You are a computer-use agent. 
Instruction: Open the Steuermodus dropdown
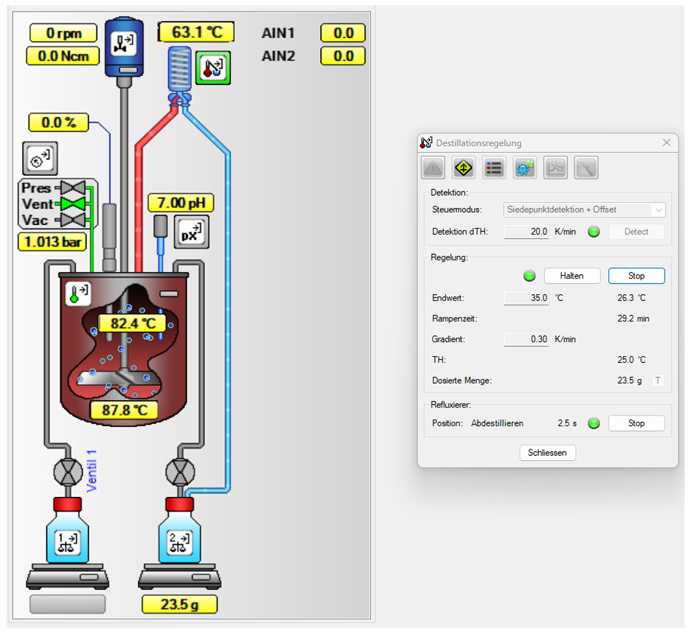(x=584, y=210)
